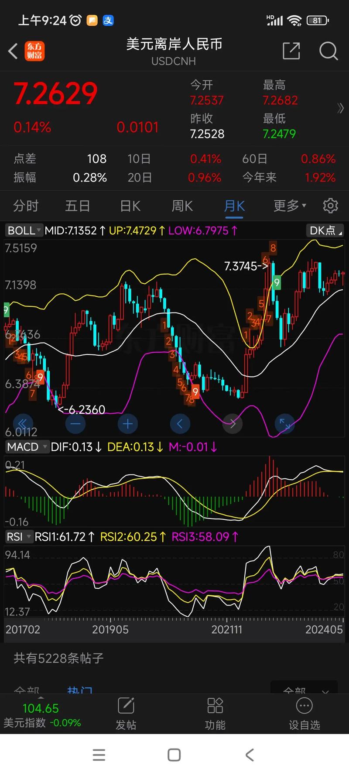The width and height of the screenshot is (349, 776).
Task: Expand more quote details chevron
Action: pos(340,108)
